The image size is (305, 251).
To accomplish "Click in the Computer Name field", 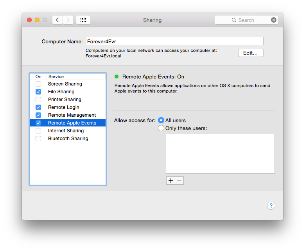I will [174, 41].
